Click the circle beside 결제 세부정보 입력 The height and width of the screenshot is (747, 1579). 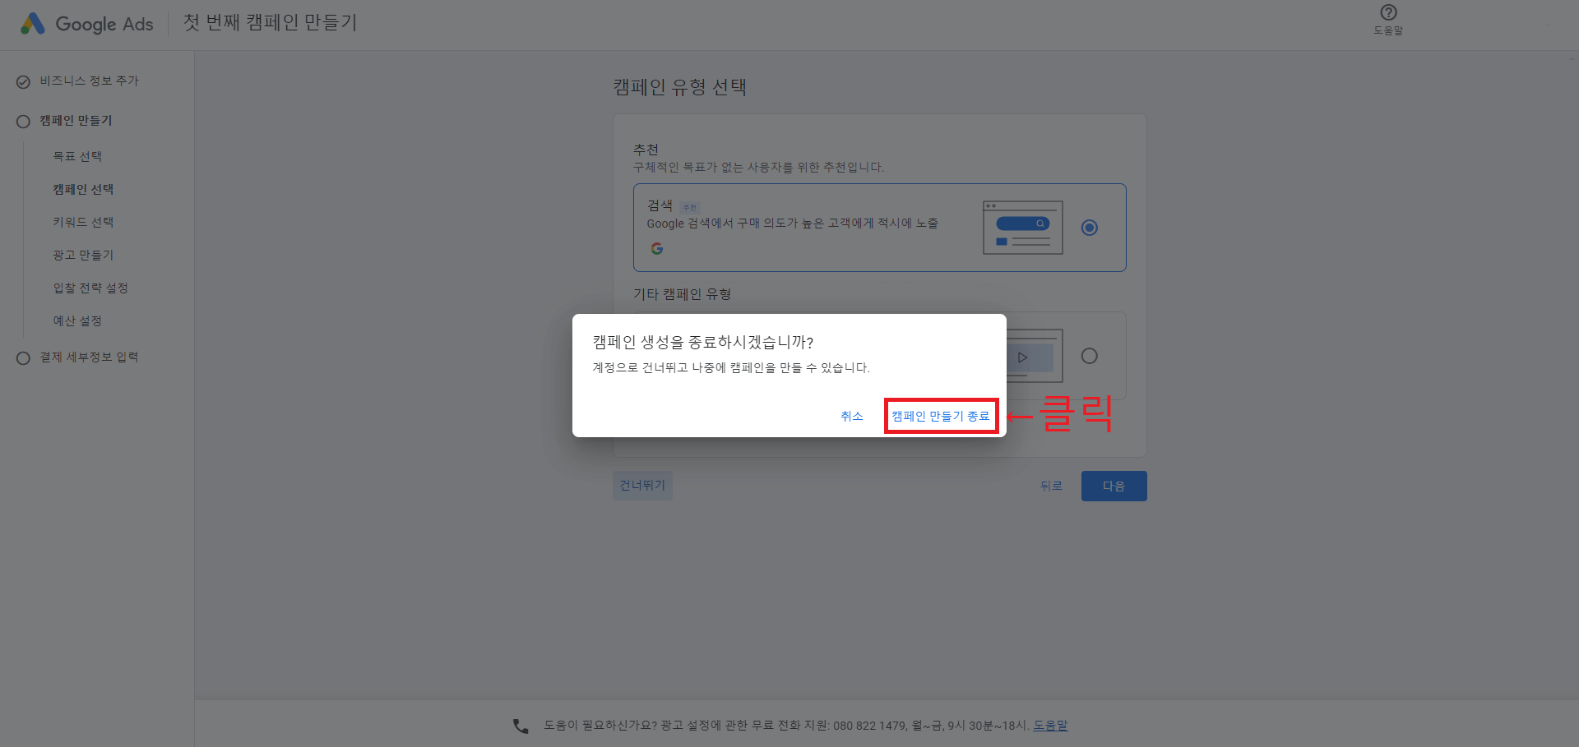(23, 357)
